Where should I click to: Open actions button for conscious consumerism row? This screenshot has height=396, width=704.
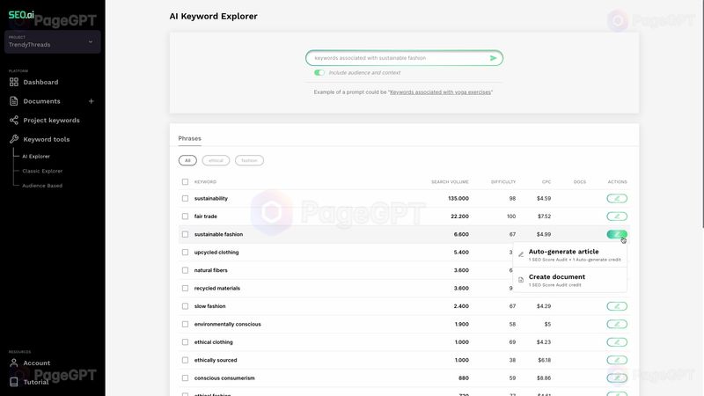click(x=617, y=378)
